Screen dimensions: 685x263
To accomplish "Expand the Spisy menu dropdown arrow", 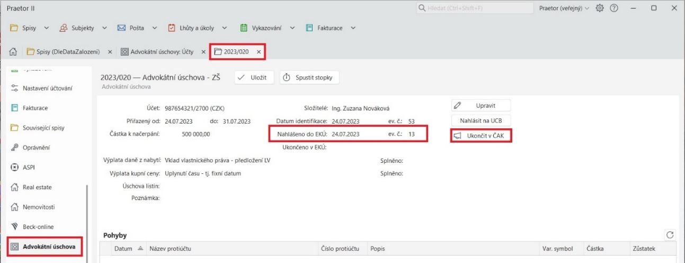I will (46, 28).
